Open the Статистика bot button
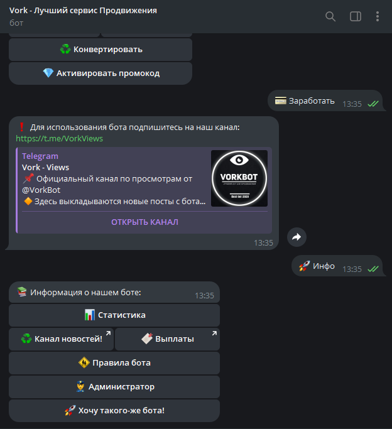 coord(114,315)
